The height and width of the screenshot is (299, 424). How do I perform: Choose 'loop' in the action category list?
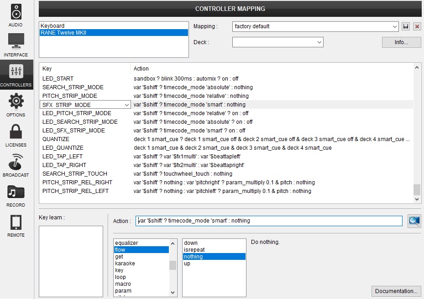tap(120, 277)
